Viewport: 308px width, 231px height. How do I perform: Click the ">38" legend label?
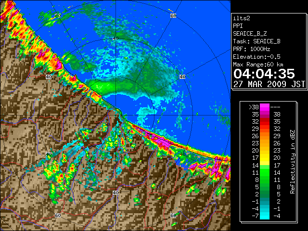tap(254, 107)
